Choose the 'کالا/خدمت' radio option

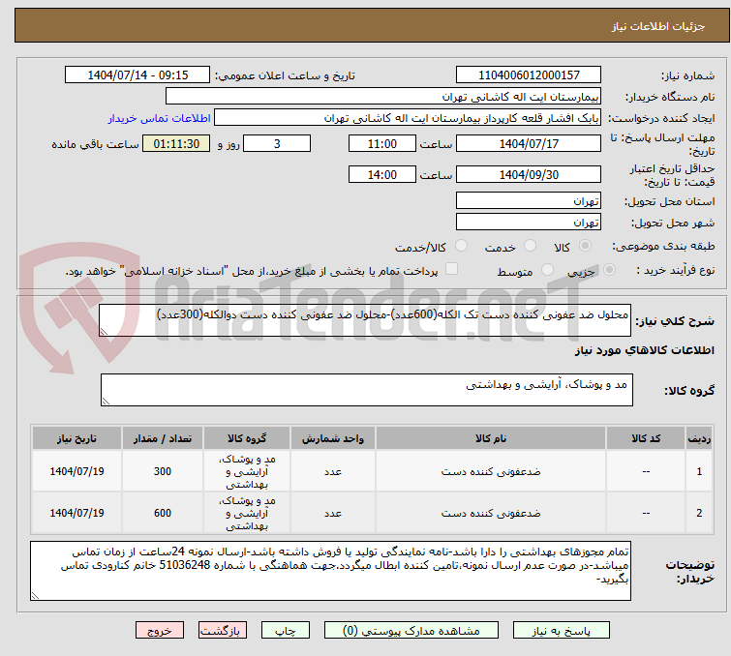click(x=461, y=246)
